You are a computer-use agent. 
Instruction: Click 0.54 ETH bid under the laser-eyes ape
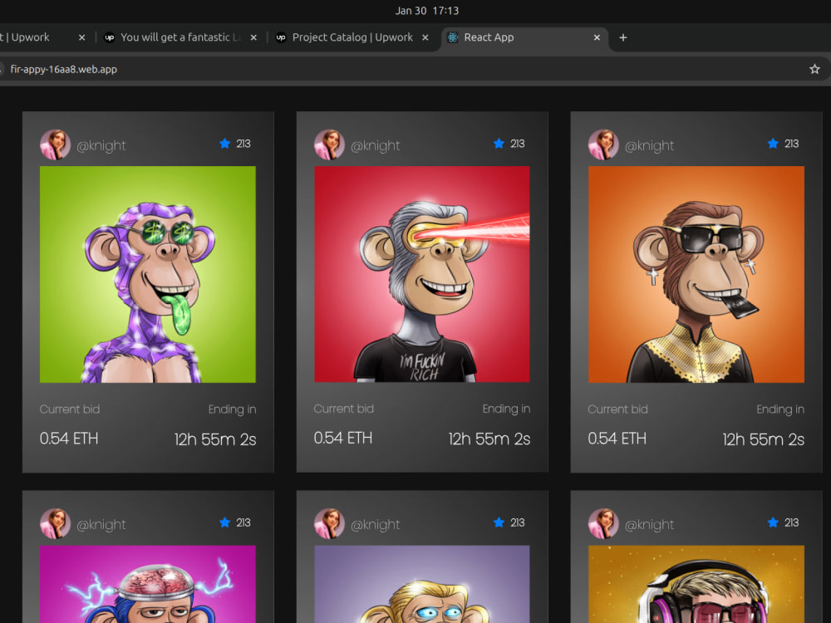pos(343,438)
